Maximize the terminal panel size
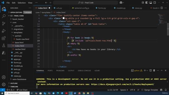The width and height of the screenshot is (169, 95). pos(162,70)
